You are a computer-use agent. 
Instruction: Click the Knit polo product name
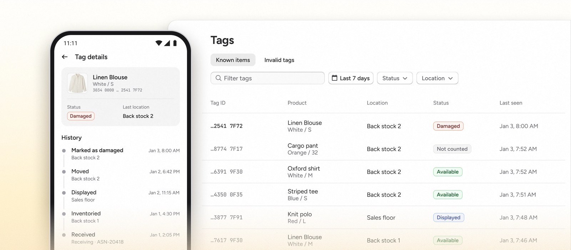(300, 214)
